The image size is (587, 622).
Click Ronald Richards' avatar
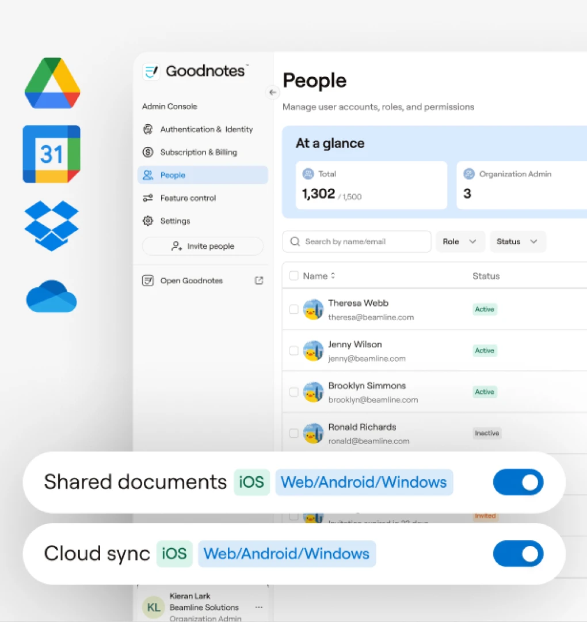coord(313,433)
